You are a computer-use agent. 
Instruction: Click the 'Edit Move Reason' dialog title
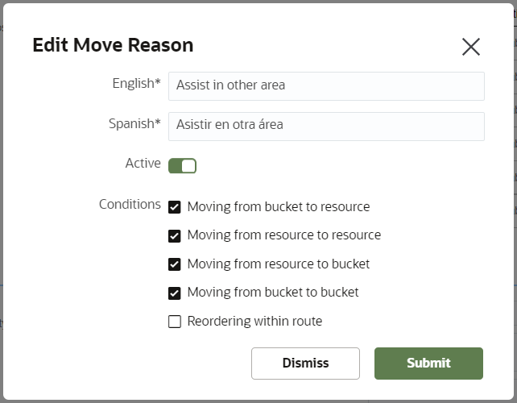[113, 45]
